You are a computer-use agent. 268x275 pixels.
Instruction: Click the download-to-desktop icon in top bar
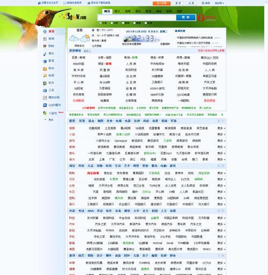coord(89,3)
